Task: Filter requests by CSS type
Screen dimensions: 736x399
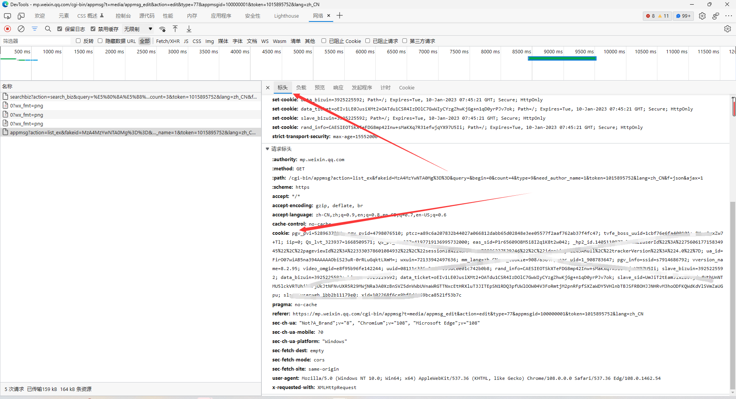Action: coord(197,41)
